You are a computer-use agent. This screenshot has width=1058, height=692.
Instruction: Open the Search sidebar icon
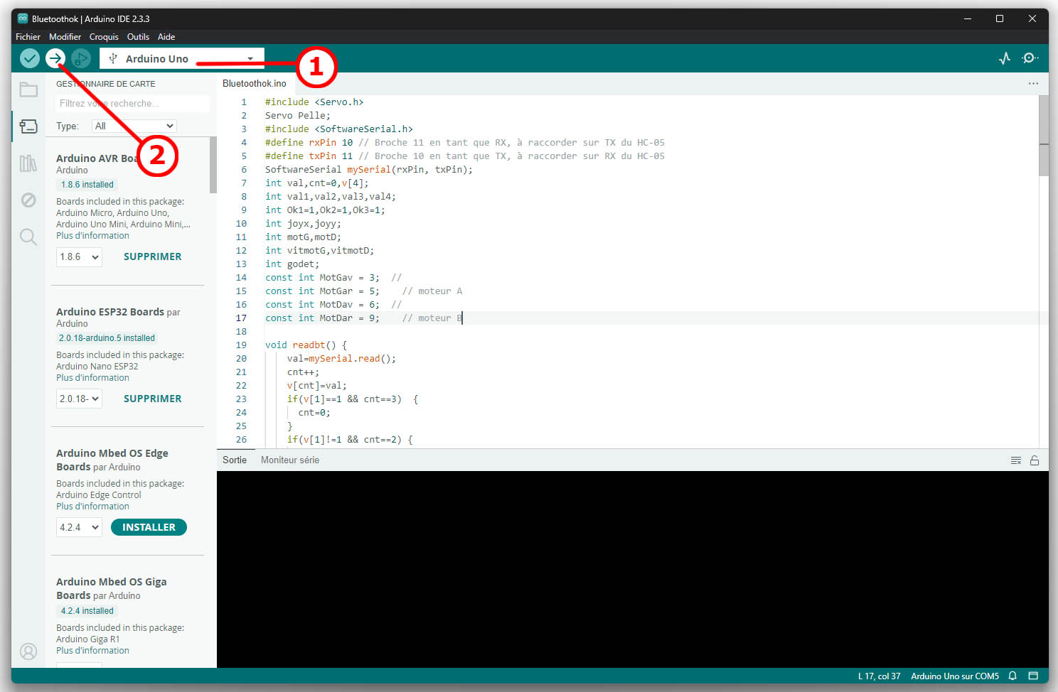tap(28, 237)
